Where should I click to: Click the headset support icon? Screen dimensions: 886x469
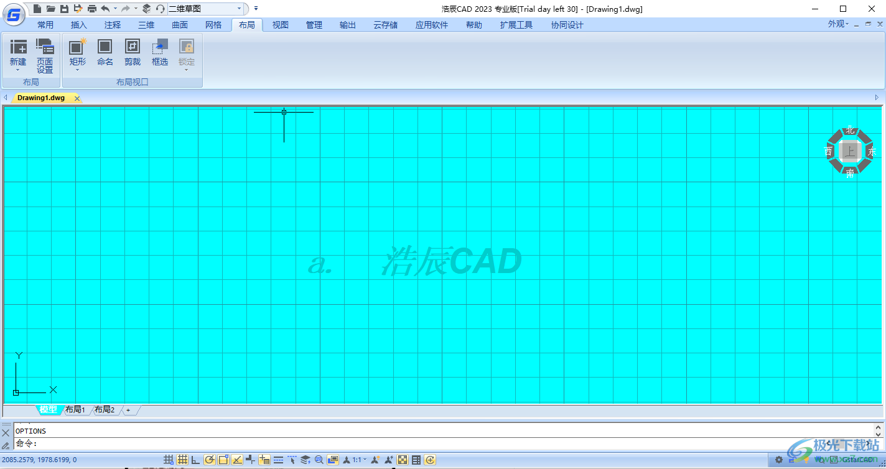tap(160, 9)
